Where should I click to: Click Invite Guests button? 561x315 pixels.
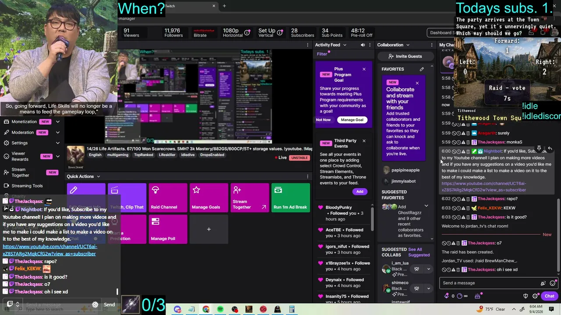pos(405,56)
